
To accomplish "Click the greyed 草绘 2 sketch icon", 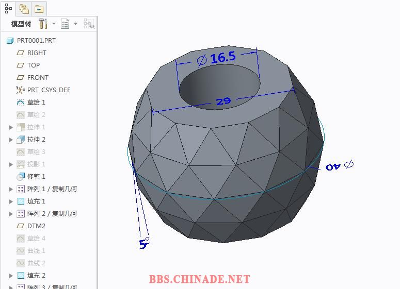I will click(x=21, y=115).
